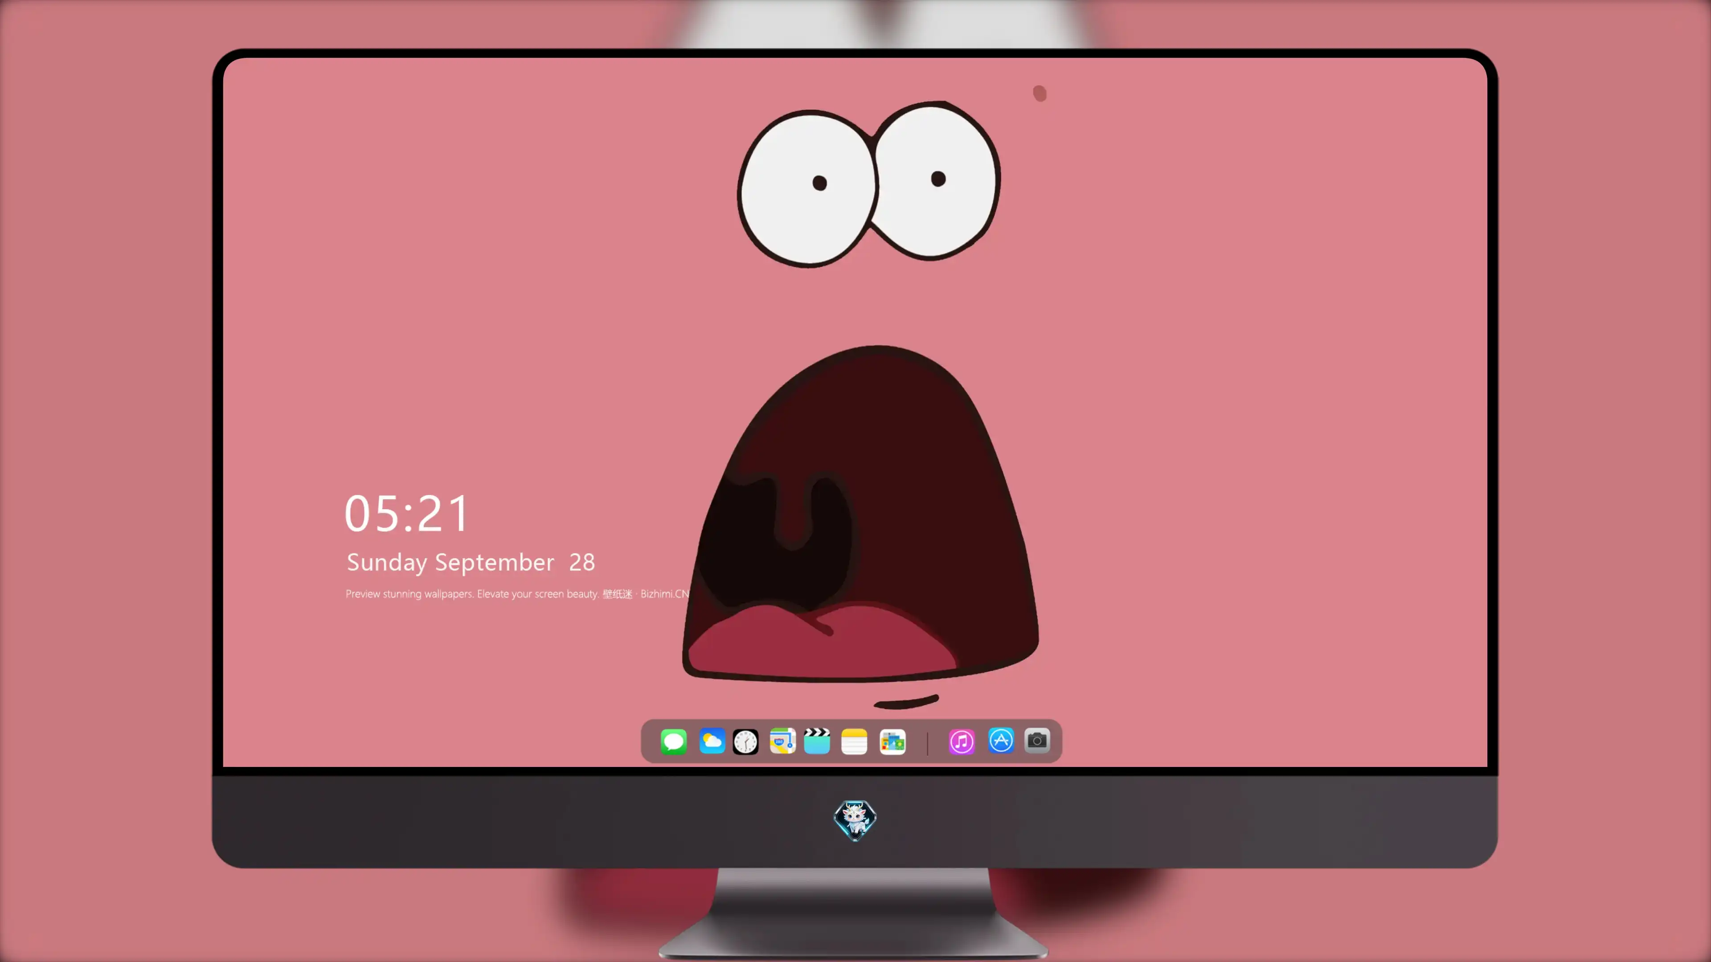1711x962 pixels.
Task: Click the Sunday September 28 date text
Action: [x=471, y=563]
